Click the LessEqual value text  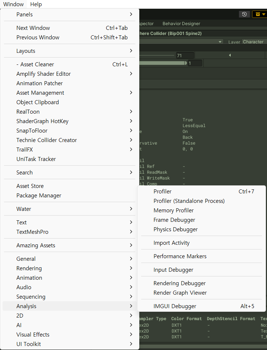(194, 126)
